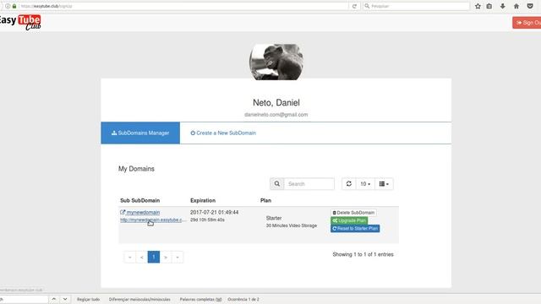
Task: Toggle Realçar tudo highlight option
Action: click(x=88, y=300)
